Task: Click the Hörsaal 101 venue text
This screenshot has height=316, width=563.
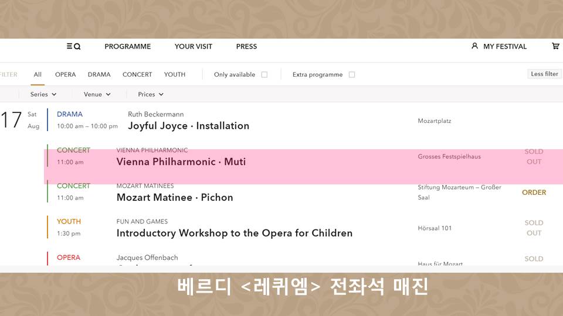Action: (x=435, y=228)
